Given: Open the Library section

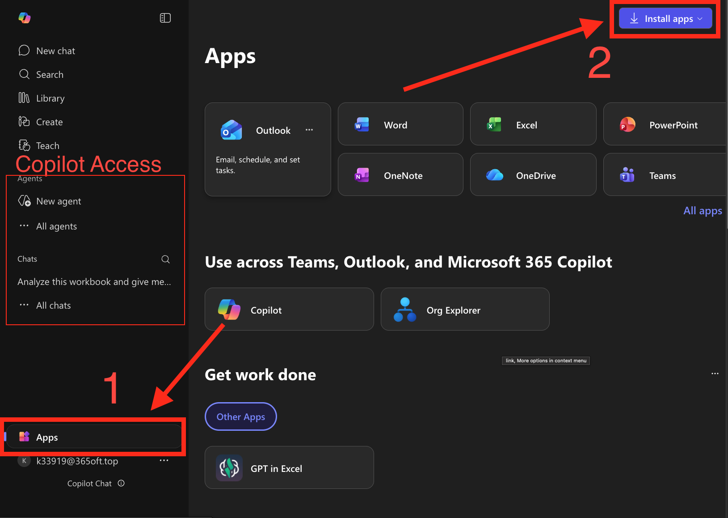Looking at the screenshot, I should point(50,98).
